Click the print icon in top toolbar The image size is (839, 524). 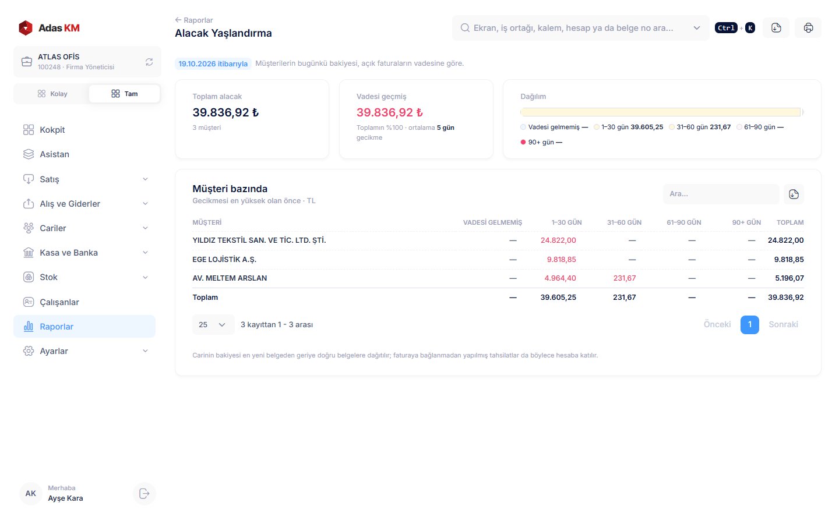tap(808, 28)
